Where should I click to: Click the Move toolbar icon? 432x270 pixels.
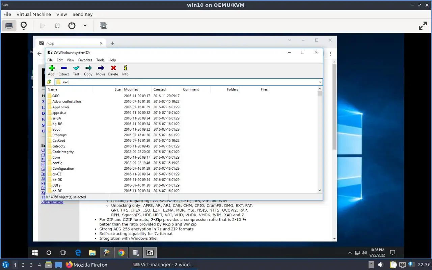coord(101,68)
